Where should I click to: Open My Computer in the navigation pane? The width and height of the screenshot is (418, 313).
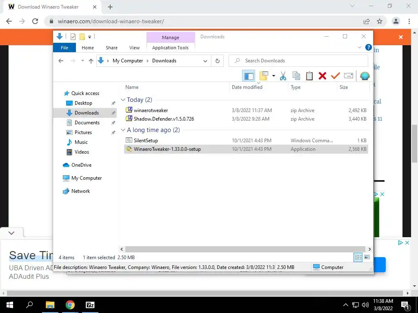[87, 178]
